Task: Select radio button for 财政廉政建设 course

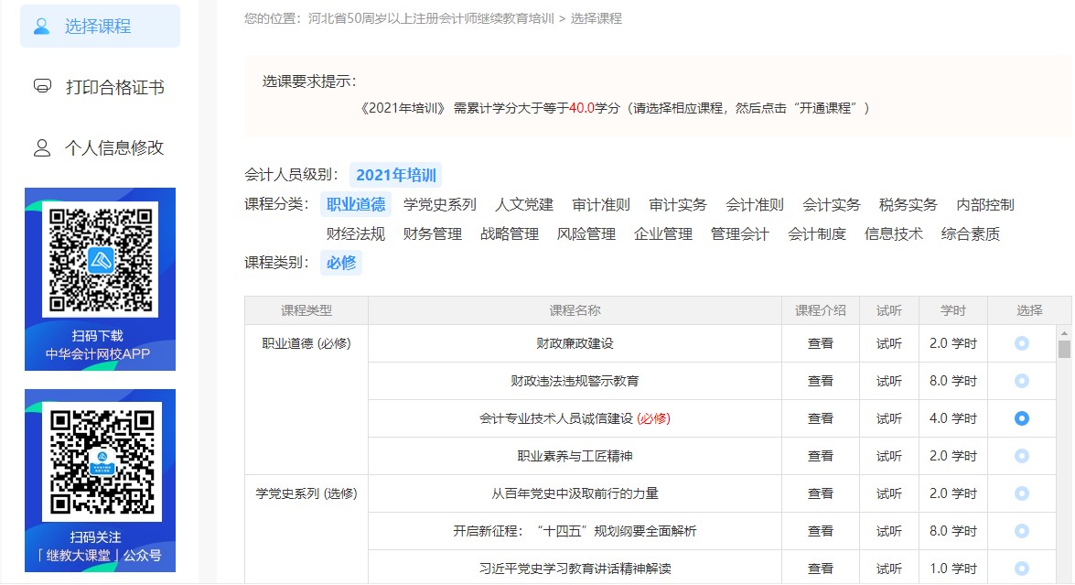Action: 1022,343
